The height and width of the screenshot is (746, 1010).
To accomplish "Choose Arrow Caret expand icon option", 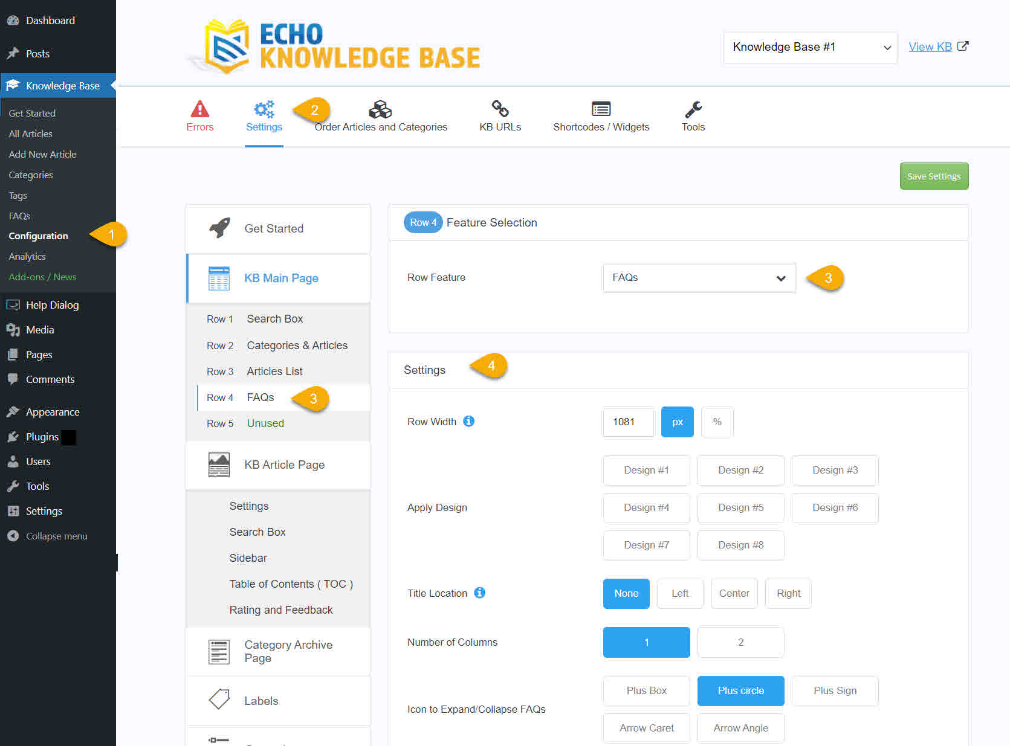I will [x=646, y=728].
